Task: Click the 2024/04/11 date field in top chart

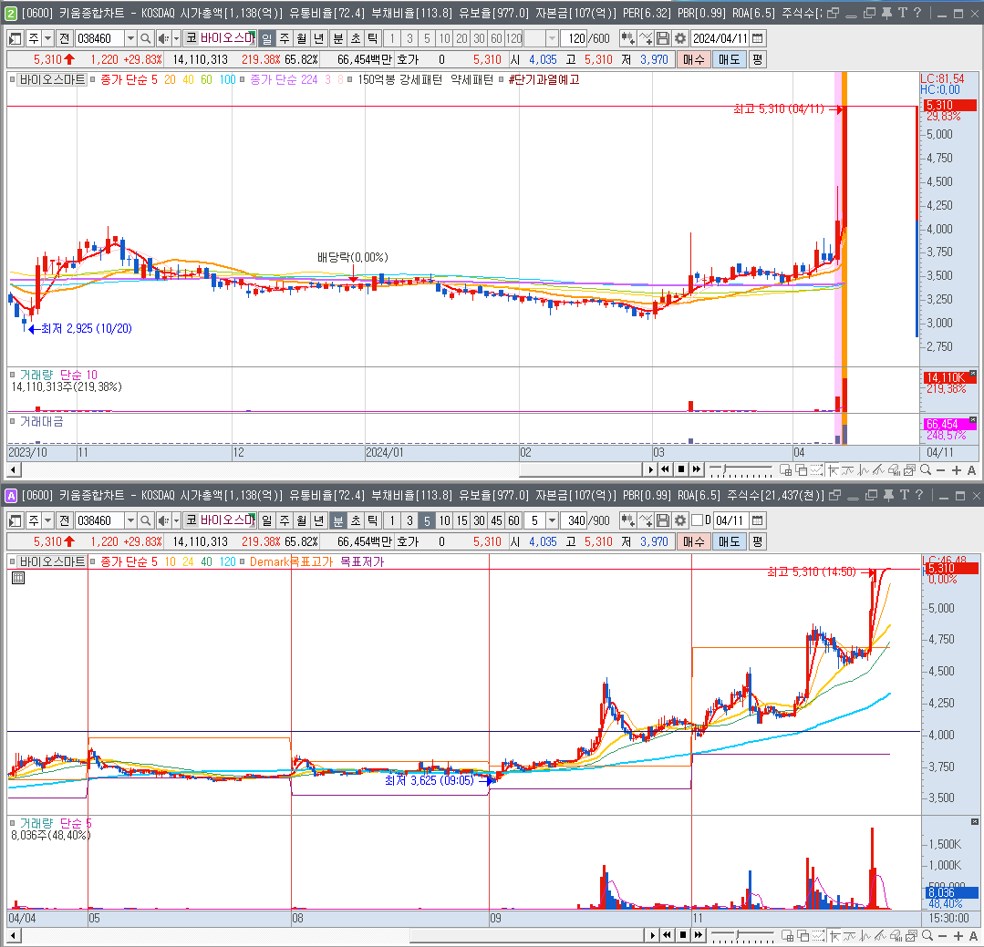Action: (x=720, y=39)
